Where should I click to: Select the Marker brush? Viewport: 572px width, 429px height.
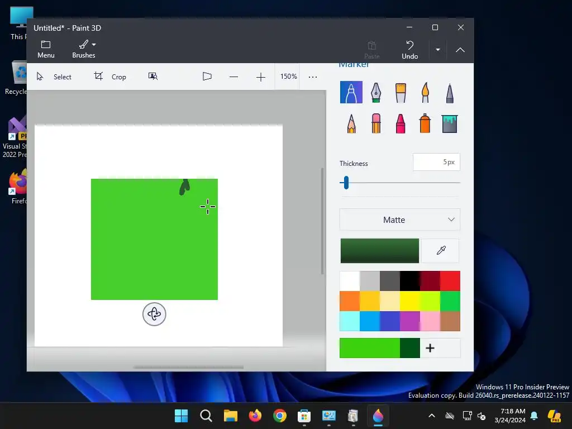pos(351,92)
